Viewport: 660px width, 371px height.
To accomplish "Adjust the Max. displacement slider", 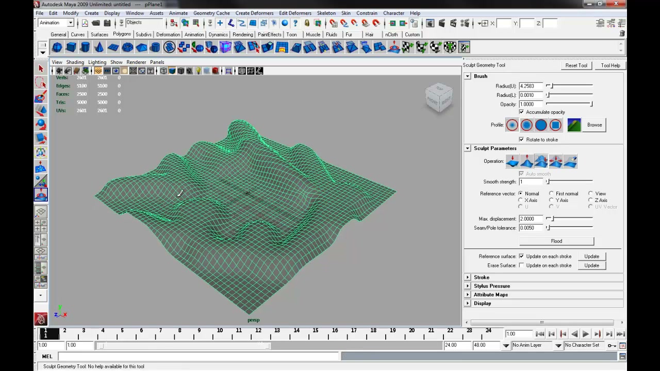I will [569, 219].
